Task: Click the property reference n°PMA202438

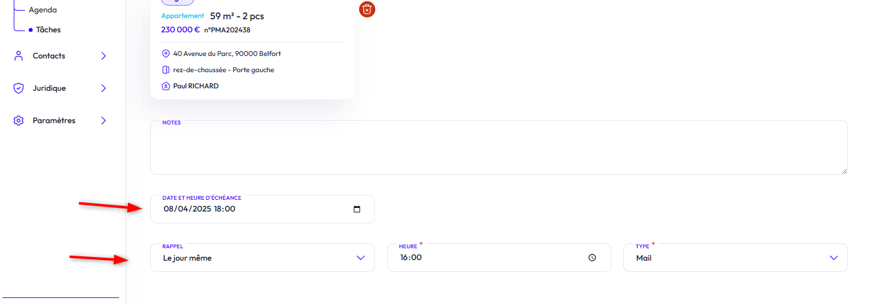Action: pyautogui.click(x=227, y=29)
